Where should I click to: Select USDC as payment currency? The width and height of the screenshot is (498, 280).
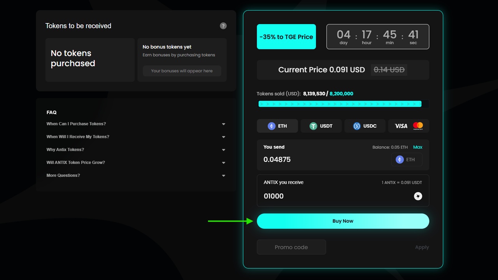point(365,126)
